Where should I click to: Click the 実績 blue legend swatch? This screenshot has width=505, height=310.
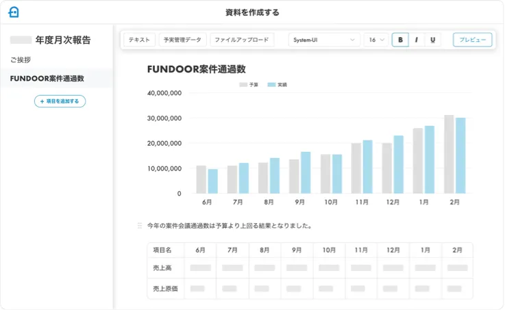click(x=271, y=85)
